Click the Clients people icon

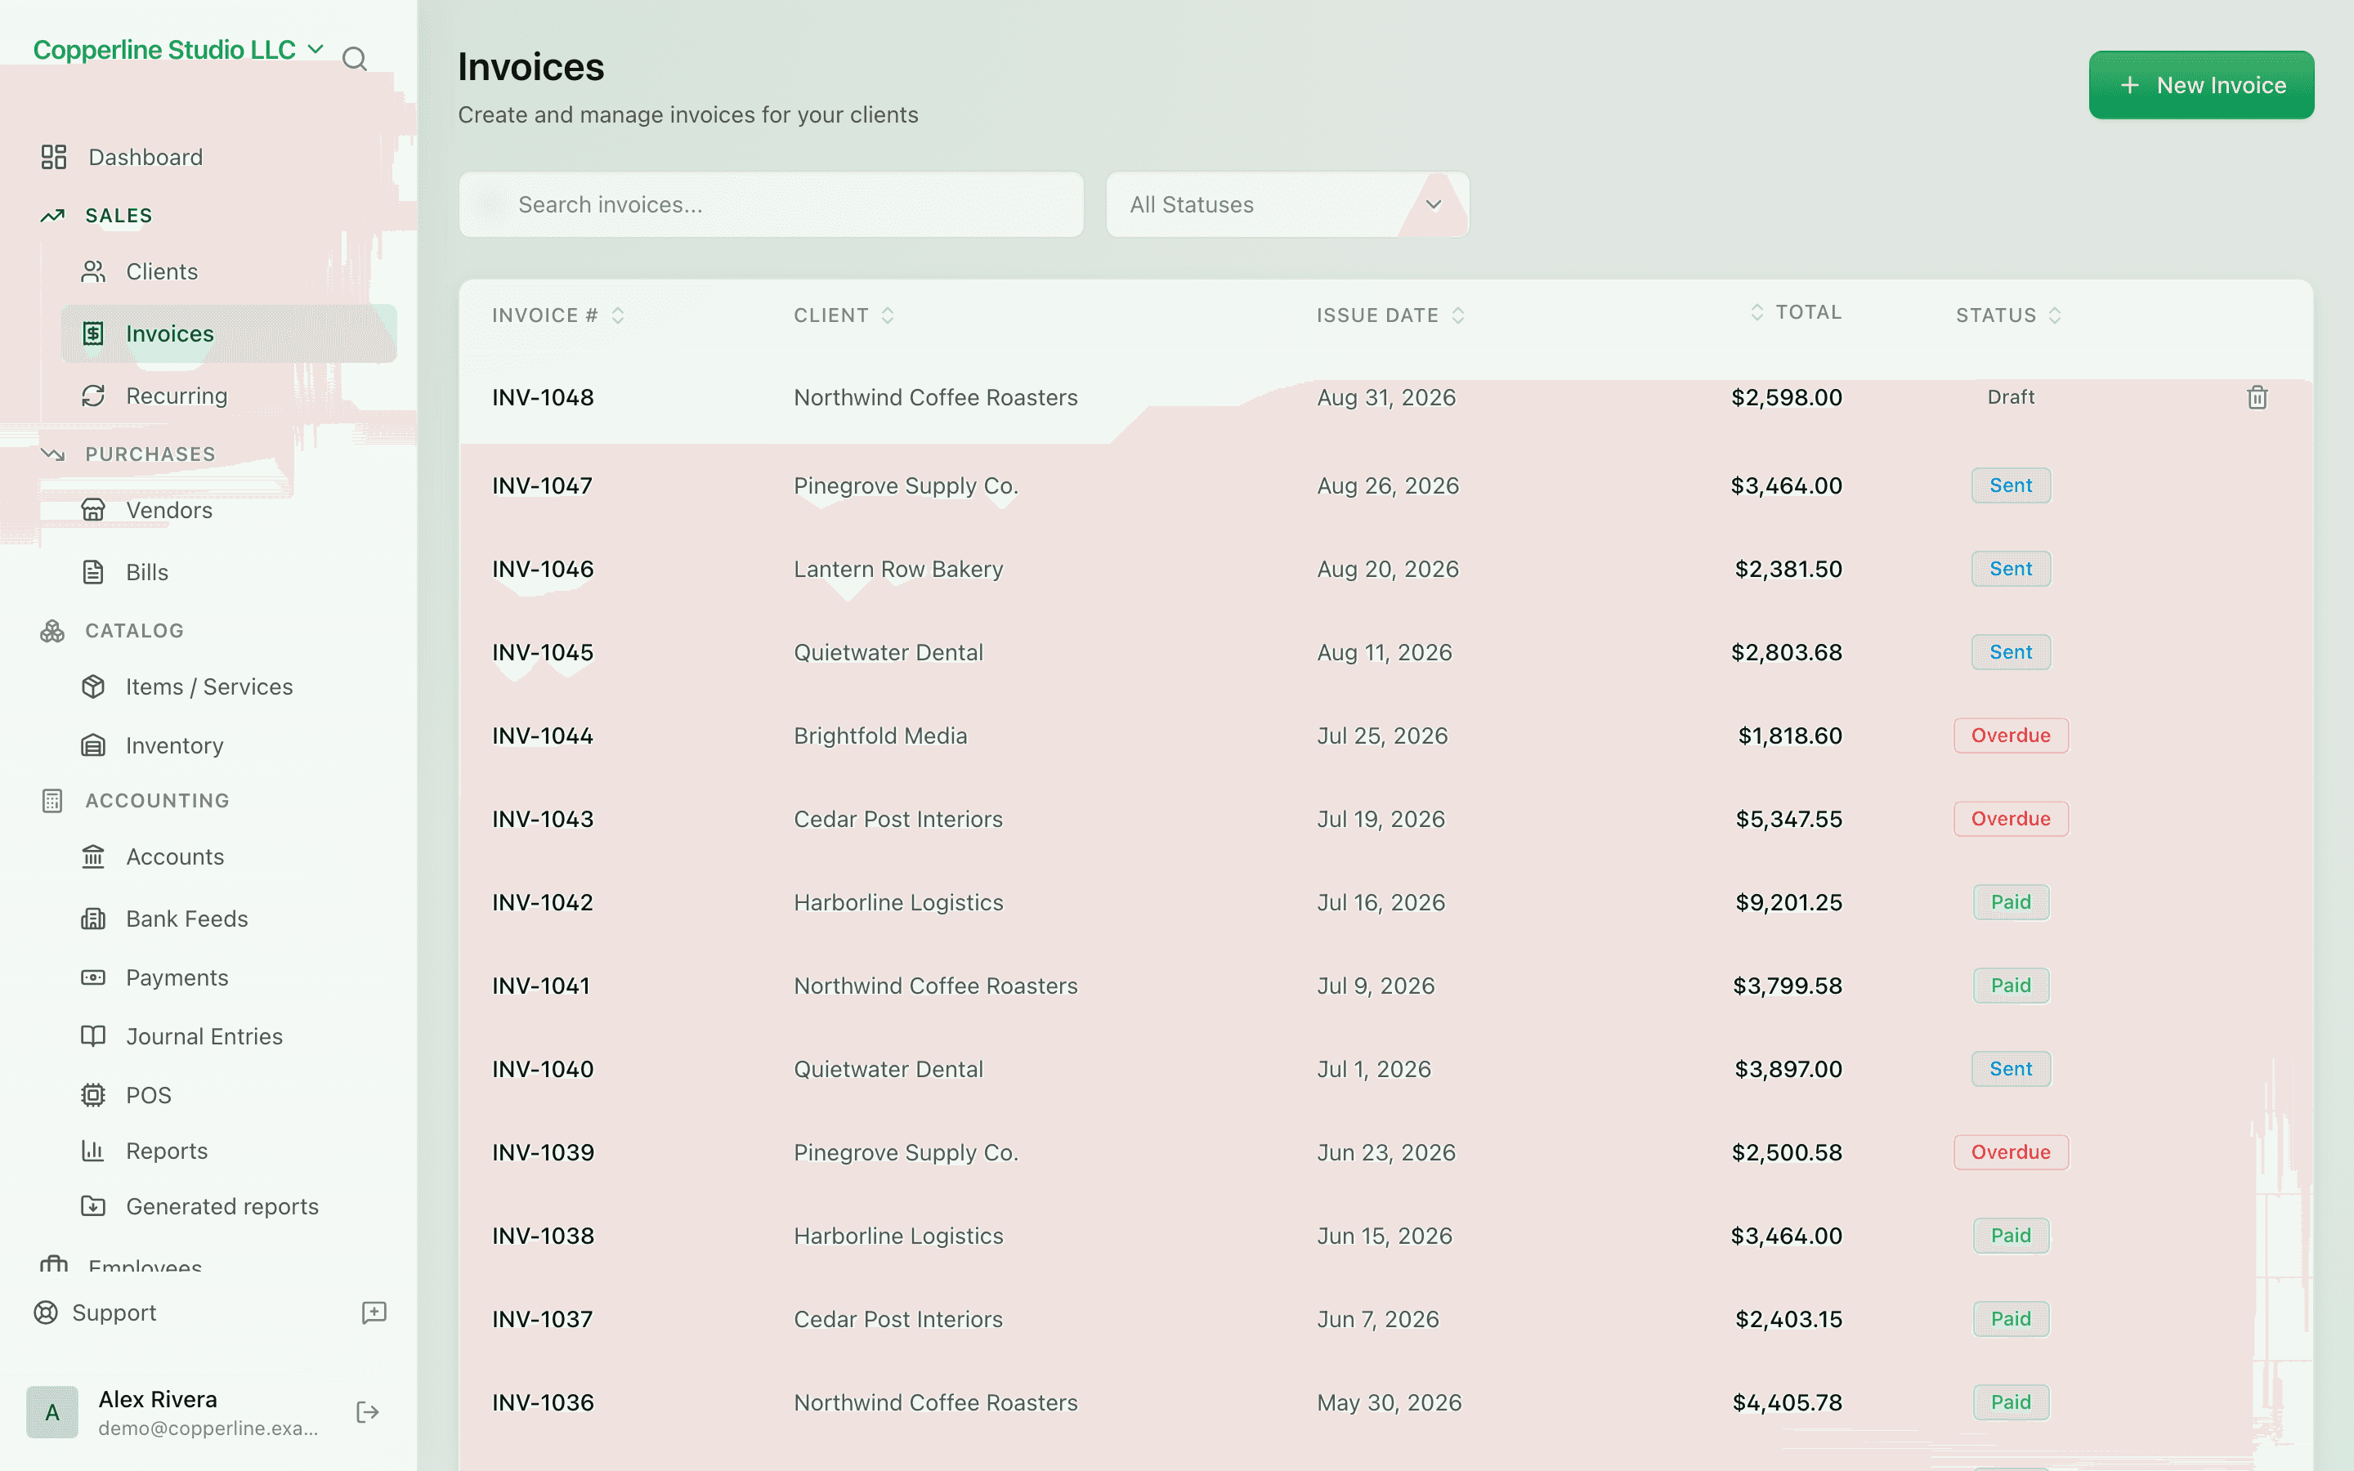pos(93,271)
